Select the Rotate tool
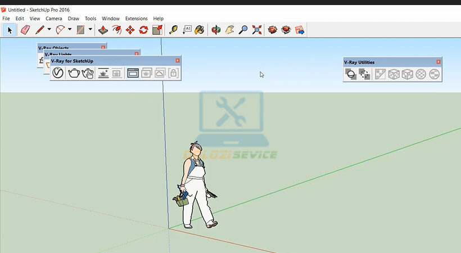The height and width of the screenshot is (253, 461). [143, 29]
